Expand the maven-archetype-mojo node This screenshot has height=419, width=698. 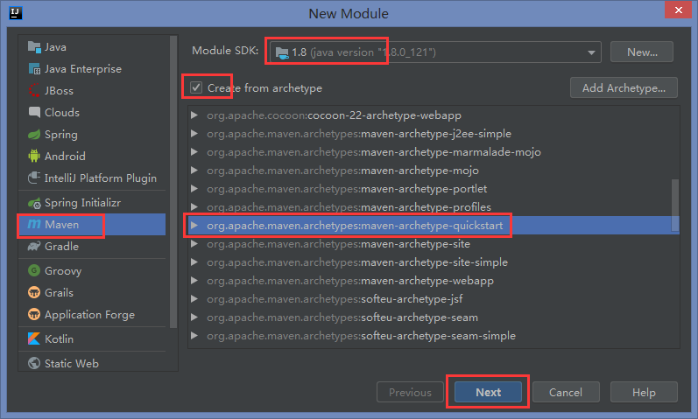[x=194, y=171]
